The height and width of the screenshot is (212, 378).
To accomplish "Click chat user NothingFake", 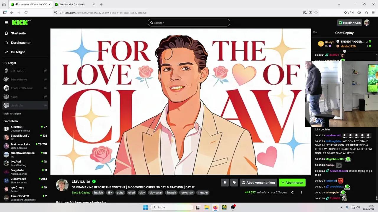I will tap(334, 141).
